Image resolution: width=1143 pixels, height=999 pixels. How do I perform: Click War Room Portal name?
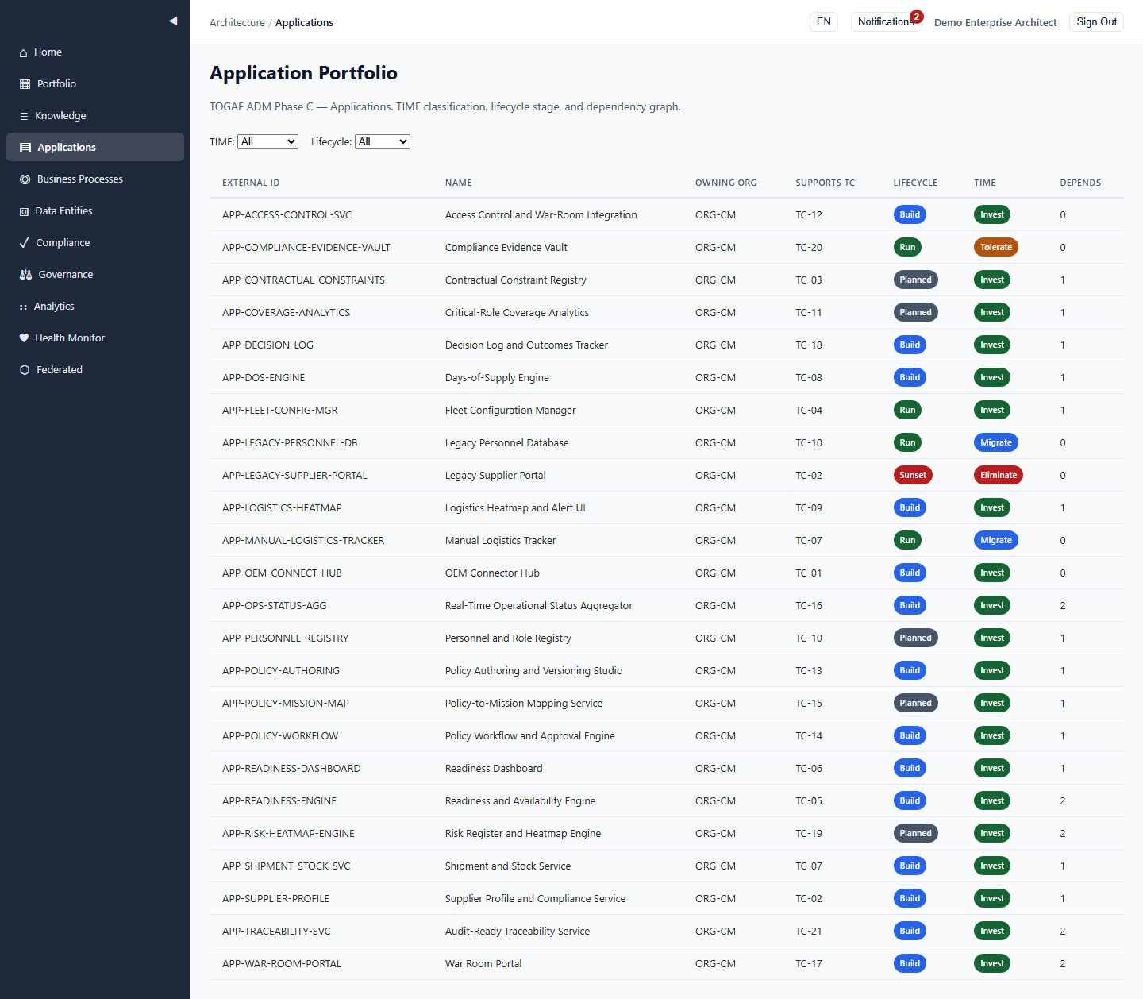coord(483,964)
